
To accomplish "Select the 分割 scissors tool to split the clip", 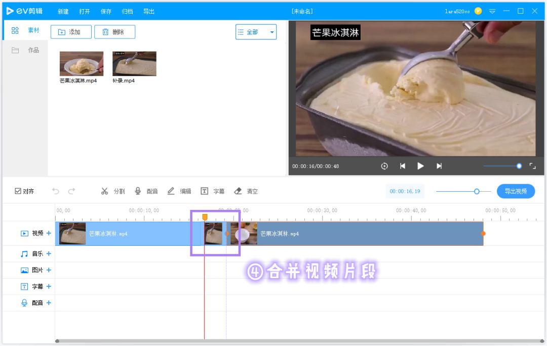I will 112,191.
